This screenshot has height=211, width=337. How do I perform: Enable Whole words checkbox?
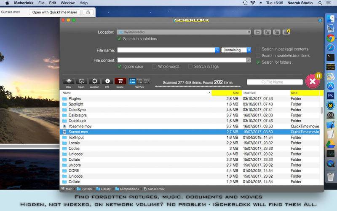(x=154, y=67)
